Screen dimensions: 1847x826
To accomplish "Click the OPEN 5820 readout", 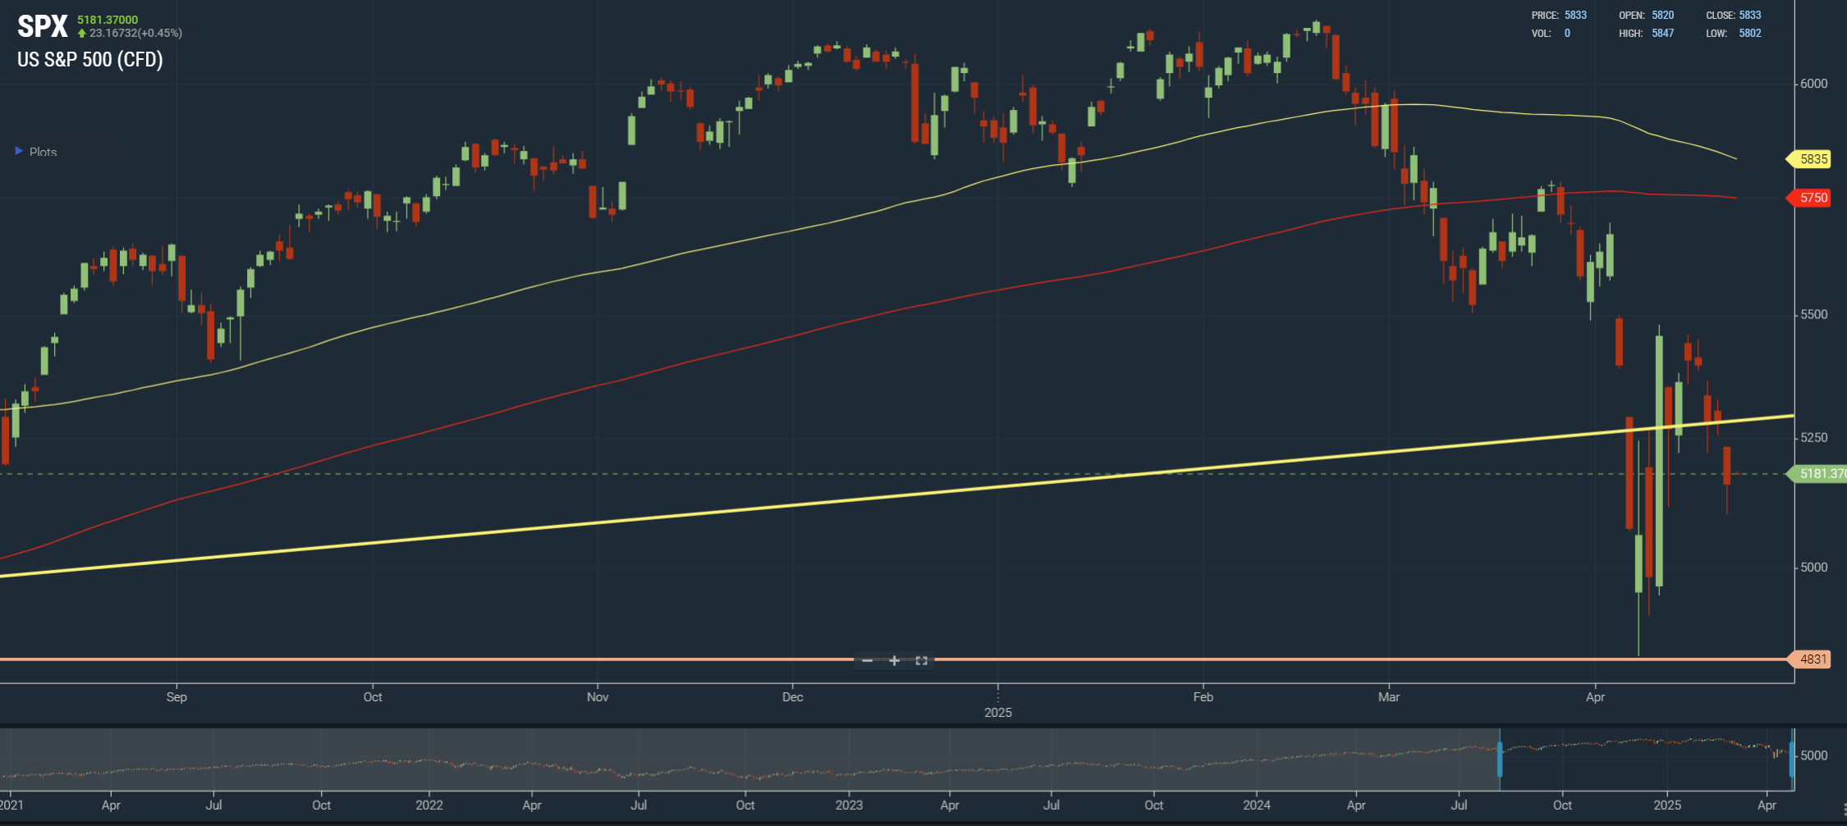I will (x=1647, y=15).
